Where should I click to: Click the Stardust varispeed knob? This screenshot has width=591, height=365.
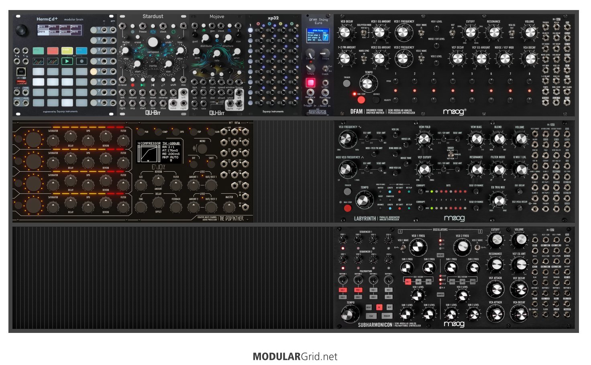point(153,42)
